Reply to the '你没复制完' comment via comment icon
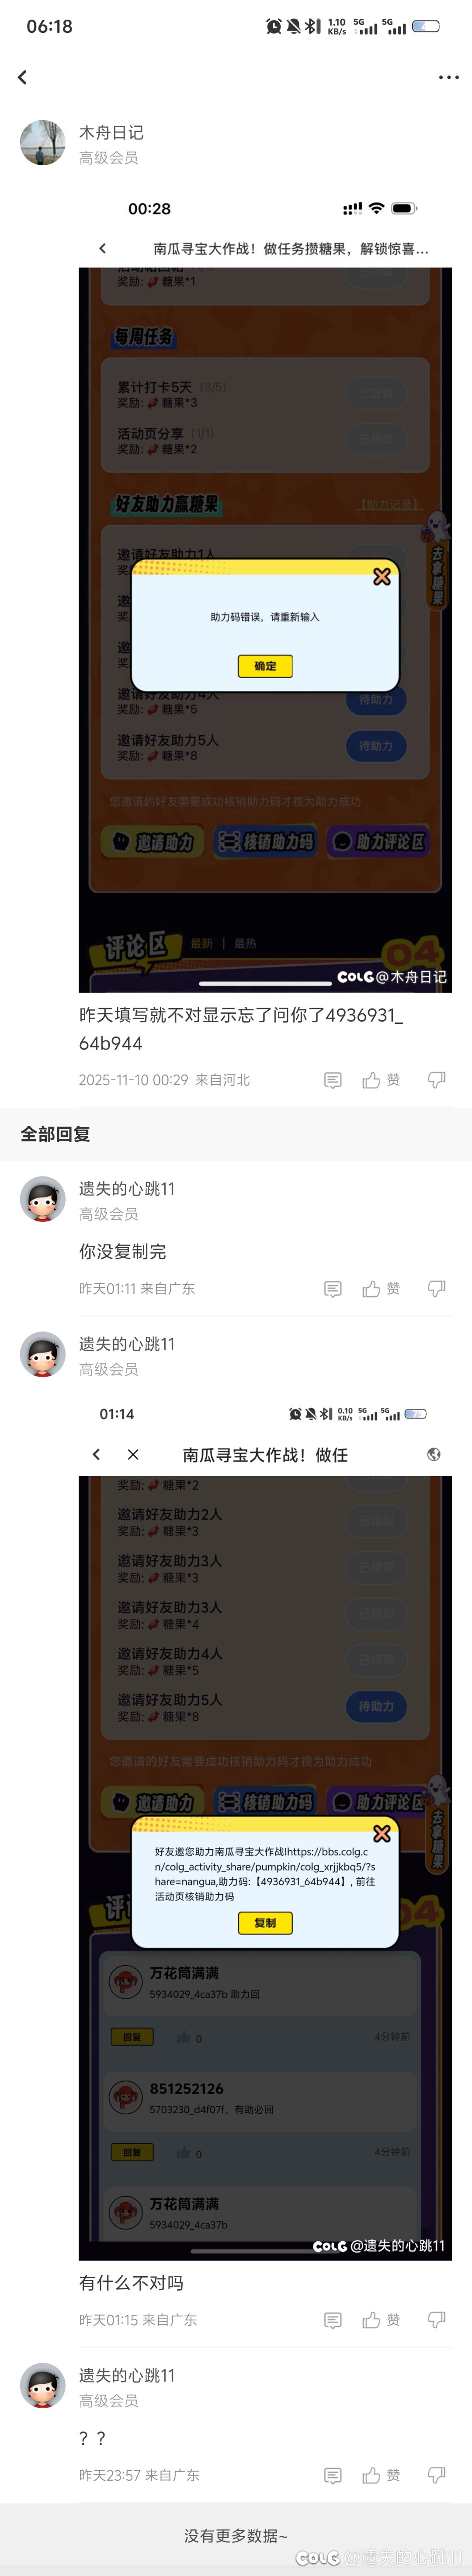 (x=333, y=1289)
